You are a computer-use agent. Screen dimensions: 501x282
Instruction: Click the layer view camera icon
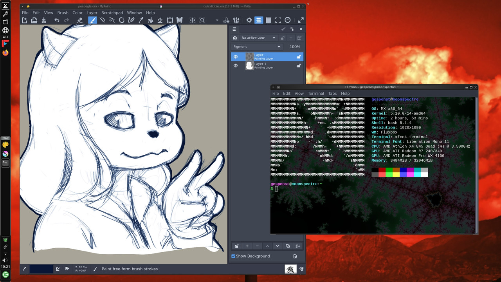(234, 38)
